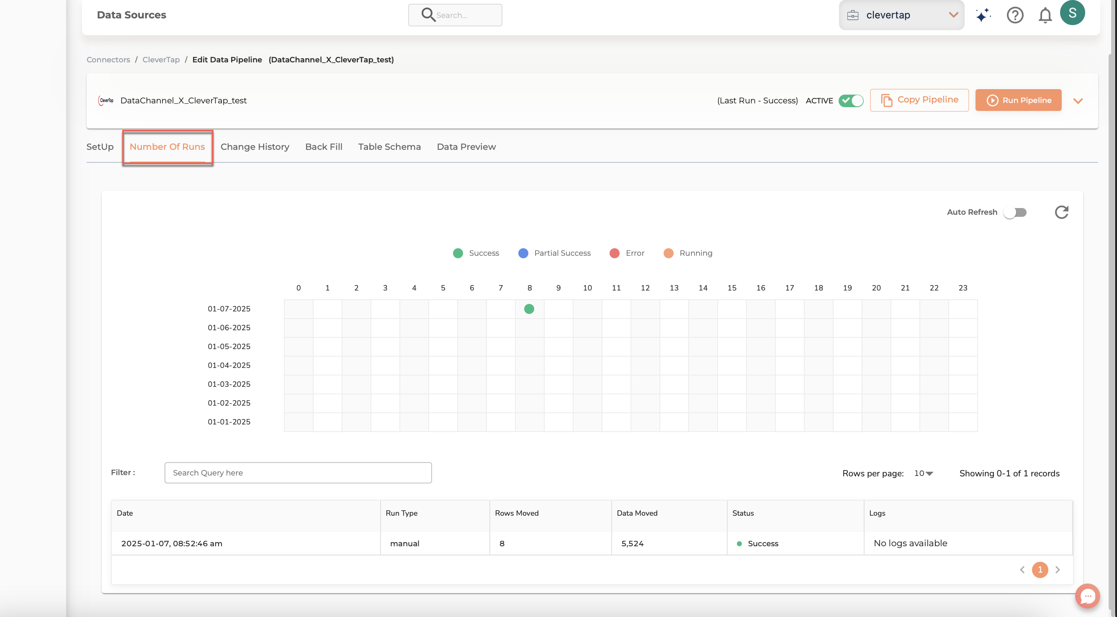Go to Connectors breadcrumb link

pyautogui.click(x=108, y=59)
